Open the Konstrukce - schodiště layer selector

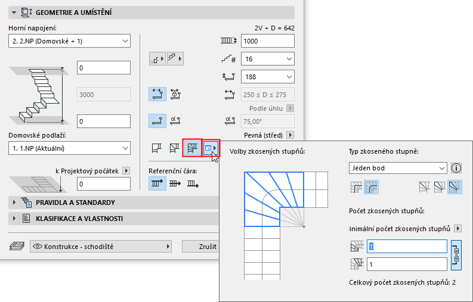pos(100,246)
